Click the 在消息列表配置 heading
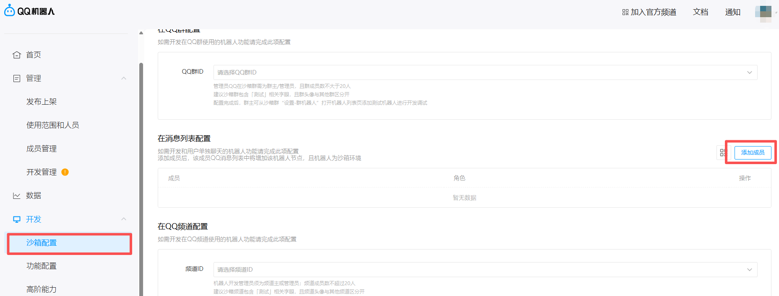 184,139
